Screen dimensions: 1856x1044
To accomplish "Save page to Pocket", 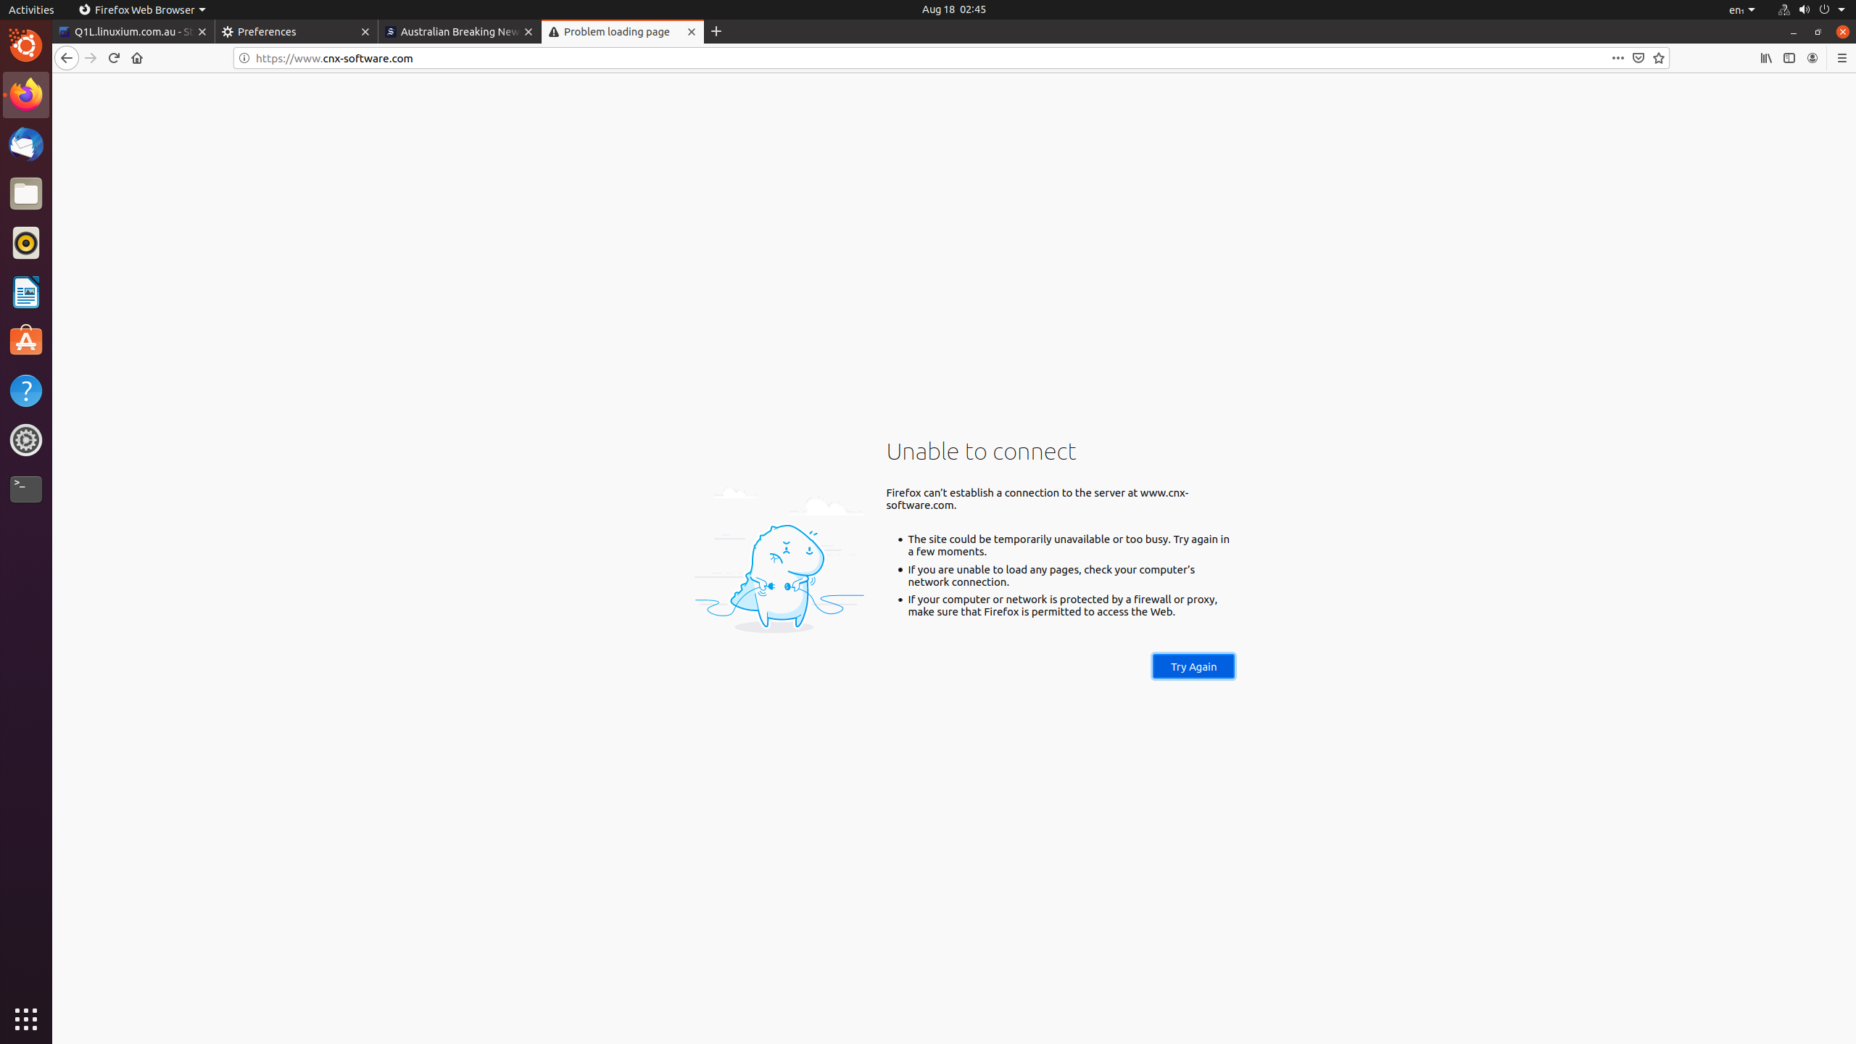I will pyautogui.click(x=1638, y=58).
